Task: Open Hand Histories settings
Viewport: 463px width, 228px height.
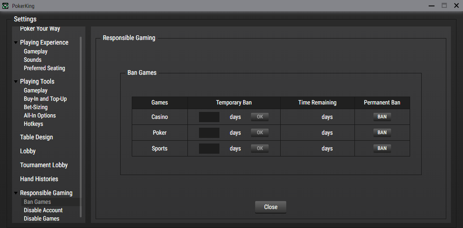Action: pyautogui.click(x=39, y=179)
